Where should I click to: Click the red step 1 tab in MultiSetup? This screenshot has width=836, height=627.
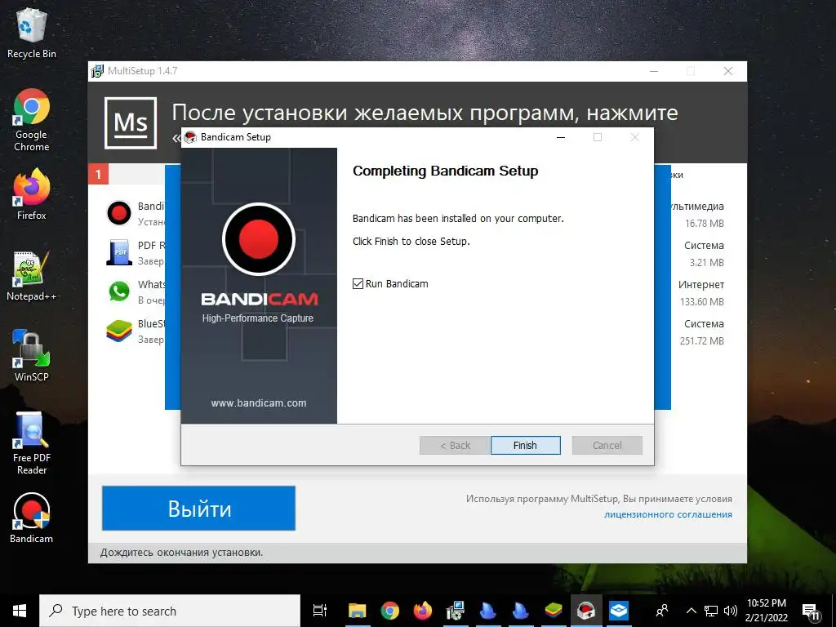[x=98, y=175]
